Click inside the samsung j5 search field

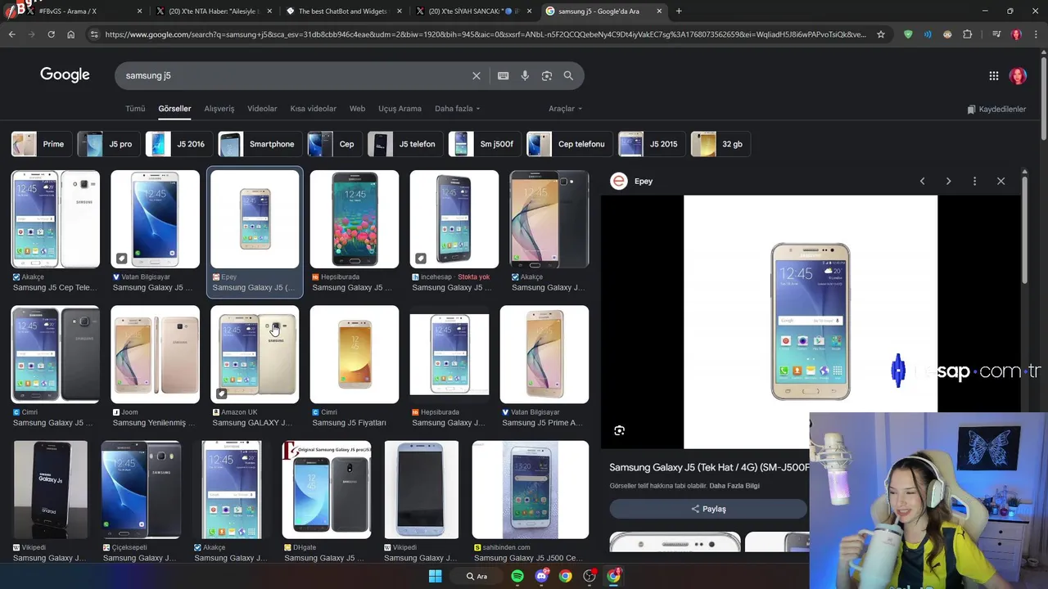295,75
